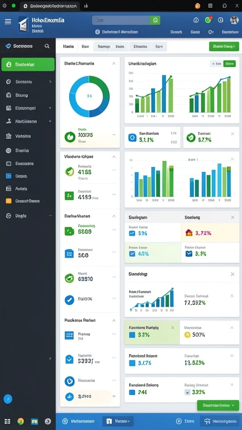This screenshot has height=430, width=242.
Task: Close the green highlighted 5.7% card
Action: point(173,328)
